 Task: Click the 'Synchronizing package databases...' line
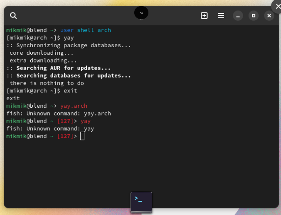pyautogui.click(x=69, y=45)
